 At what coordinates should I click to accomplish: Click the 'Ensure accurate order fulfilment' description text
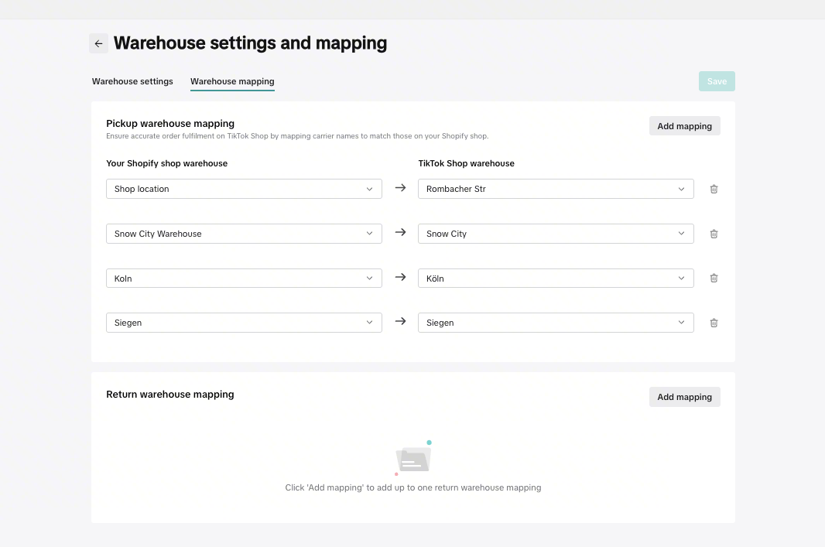297,136
